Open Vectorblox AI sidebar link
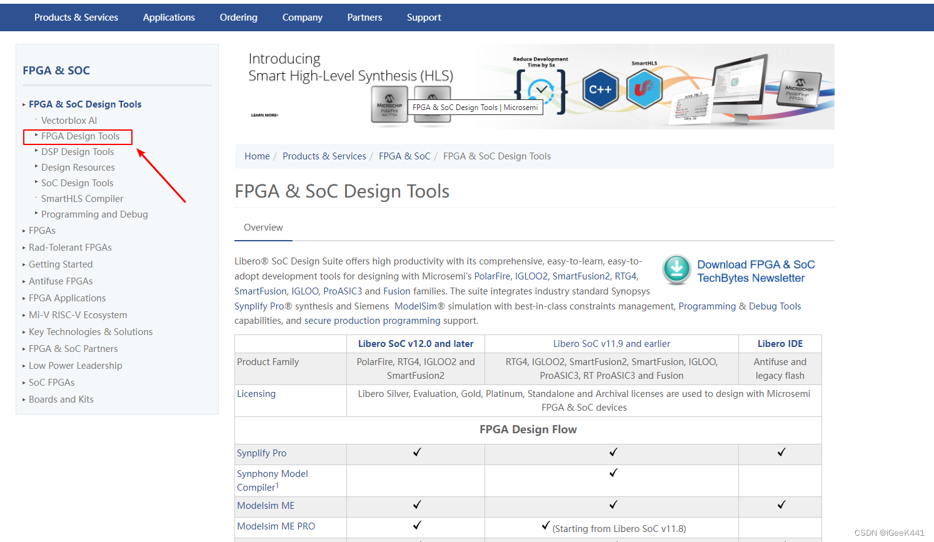The image size is (934, 542). (69, 121)
